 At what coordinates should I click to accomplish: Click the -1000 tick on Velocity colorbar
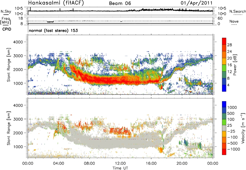point(233,149)
